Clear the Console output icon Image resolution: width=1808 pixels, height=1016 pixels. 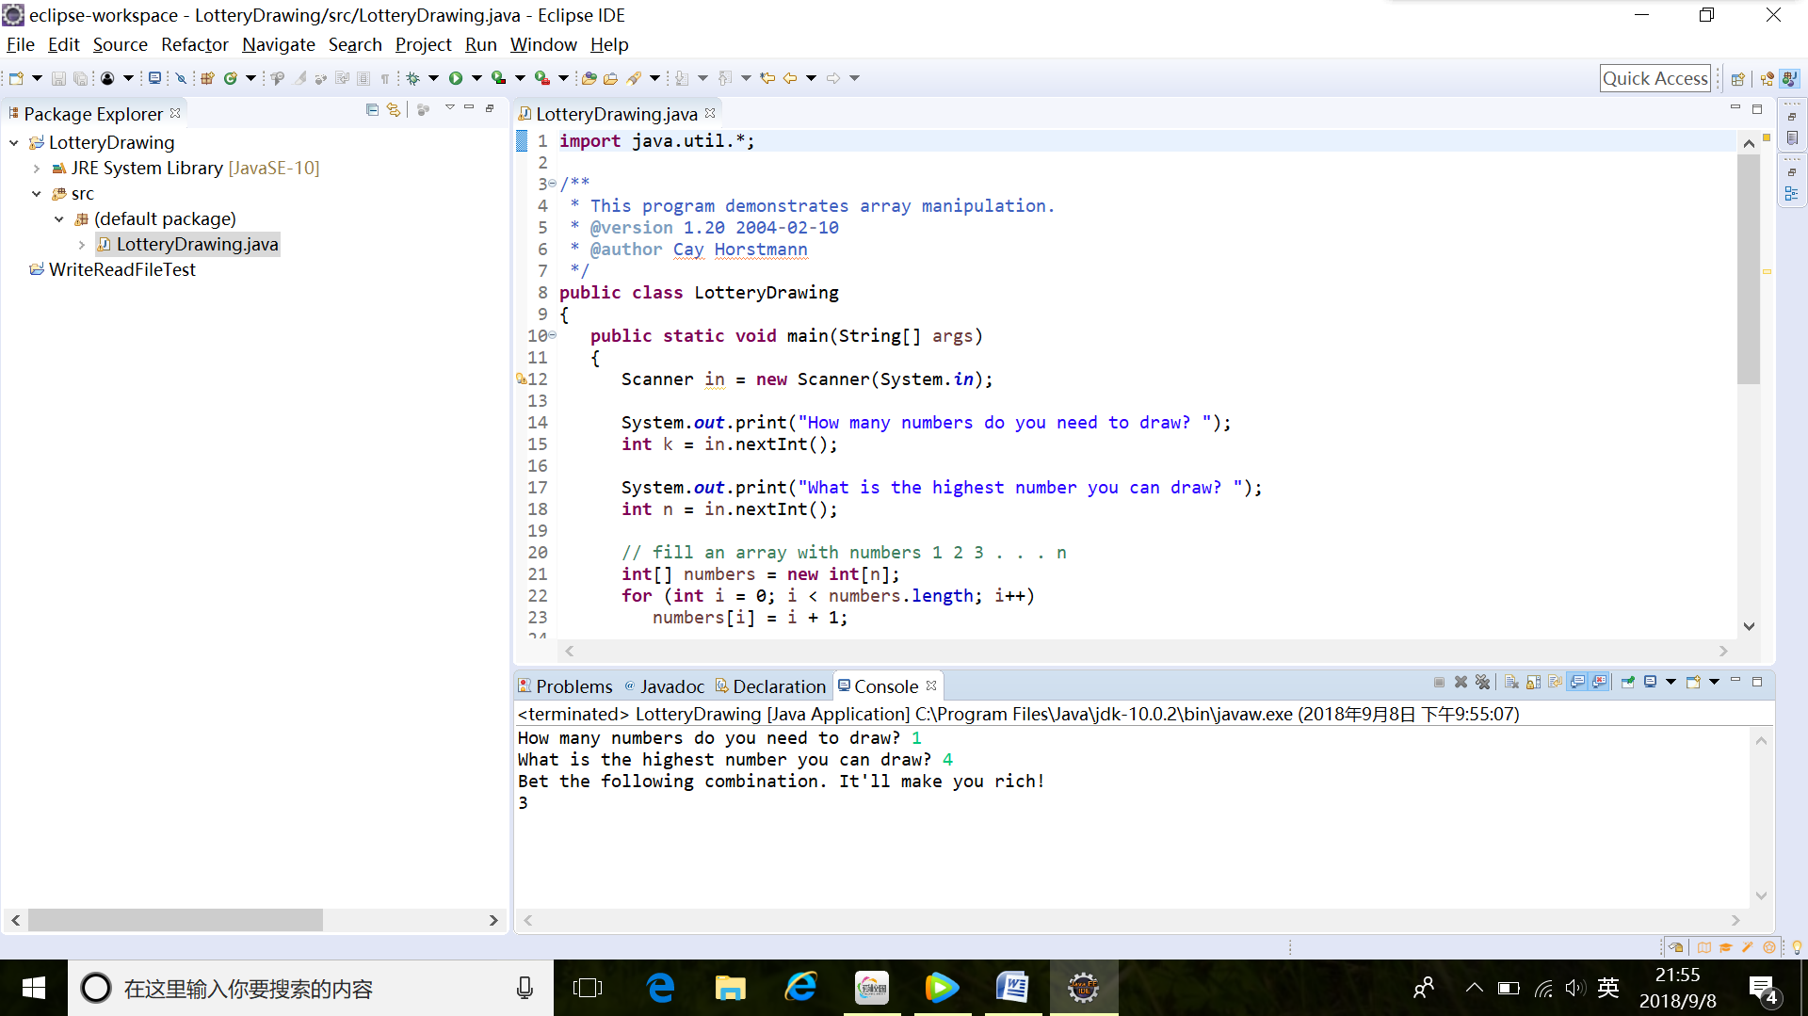1511,682
